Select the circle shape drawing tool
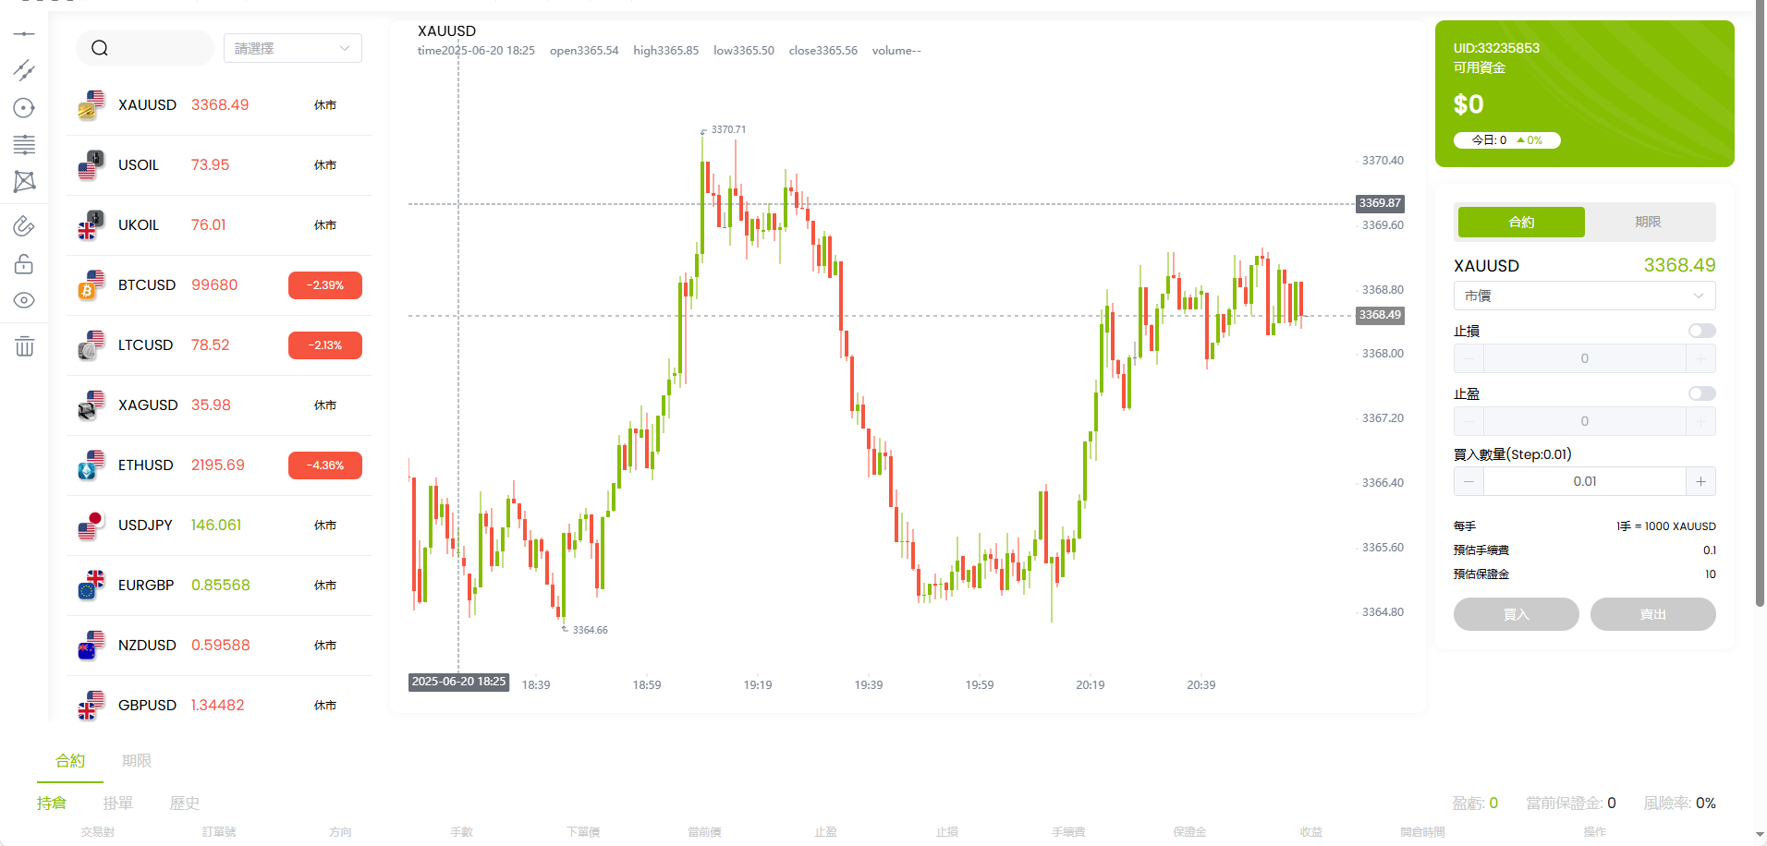1767x846 pixels. click(24, 108)
